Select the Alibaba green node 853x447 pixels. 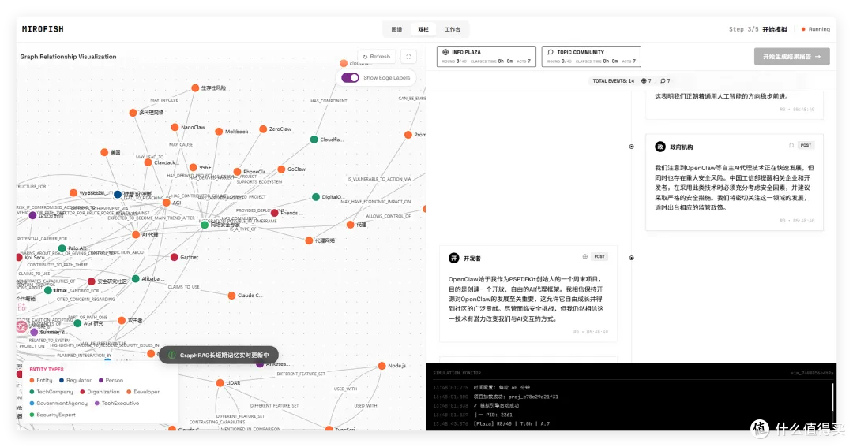(136, 278)
